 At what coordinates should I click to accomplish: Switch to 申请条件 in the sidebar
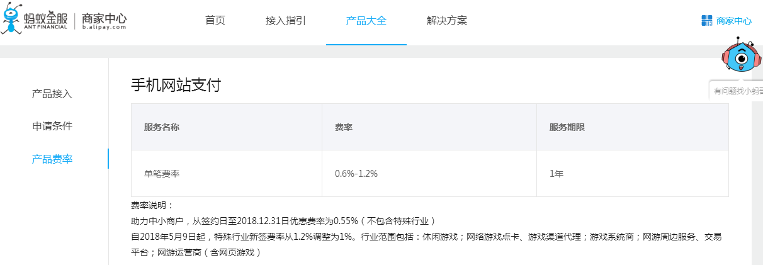pyautogui.click(x=52, y=126)
